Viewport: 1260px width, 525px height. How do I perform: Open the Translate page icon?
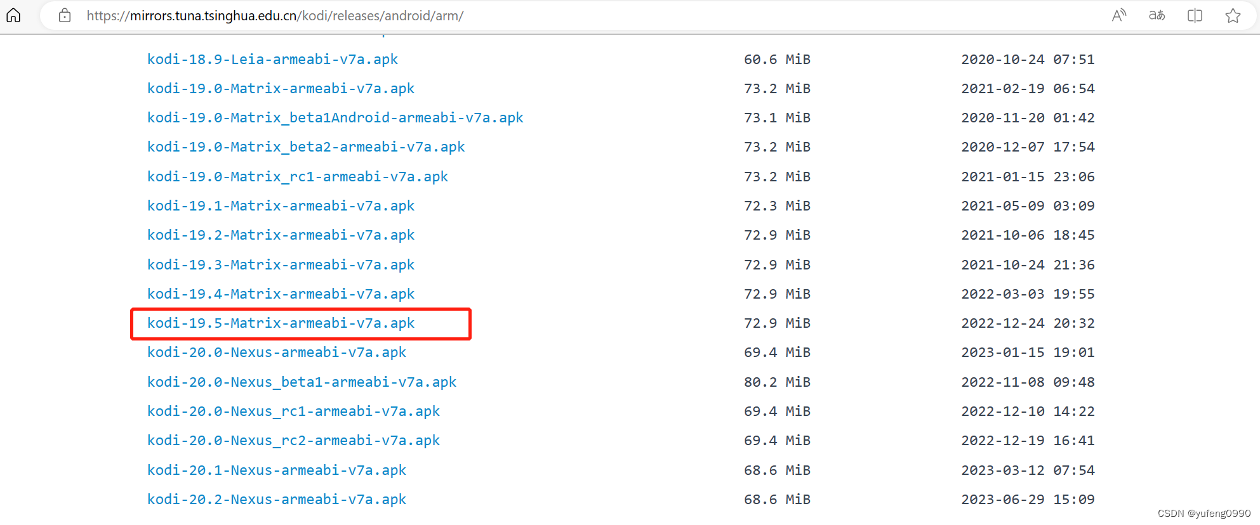tap(1157, 15)
